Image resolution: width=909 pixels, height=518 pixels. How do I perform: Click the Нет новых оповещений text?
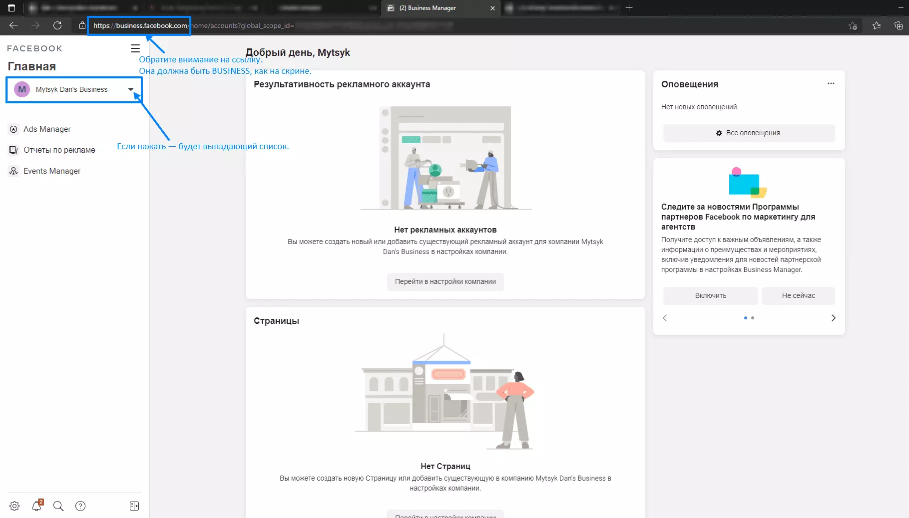click(700, 107)
